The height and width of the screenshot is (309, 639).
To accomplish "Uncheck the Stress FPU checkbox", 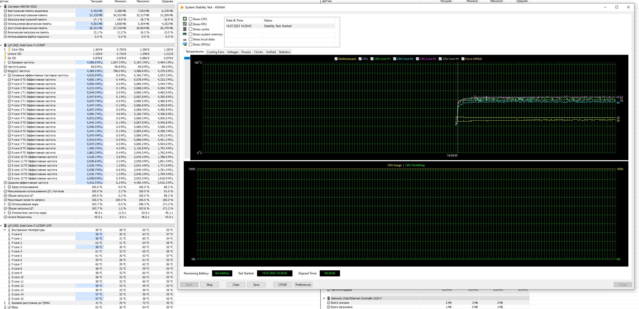I will (191, 24).
